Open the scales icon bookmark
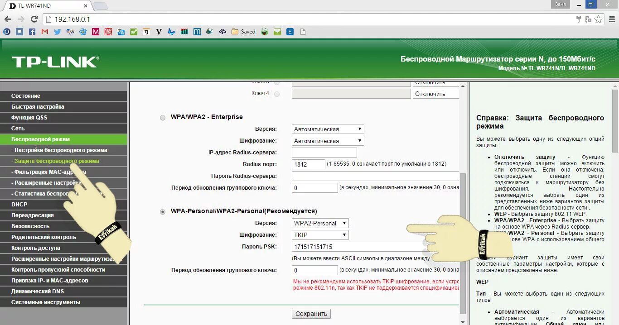This screenshot has width=619, height=325. (222, 32)
